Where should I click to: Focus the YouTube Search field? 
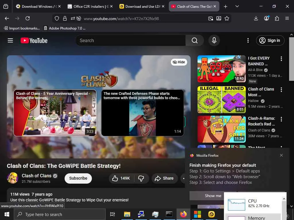point(131,40)
